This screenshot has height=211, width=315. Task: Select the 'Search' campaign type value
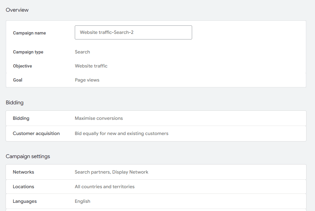pyautogui.click(x=82, y=52)
